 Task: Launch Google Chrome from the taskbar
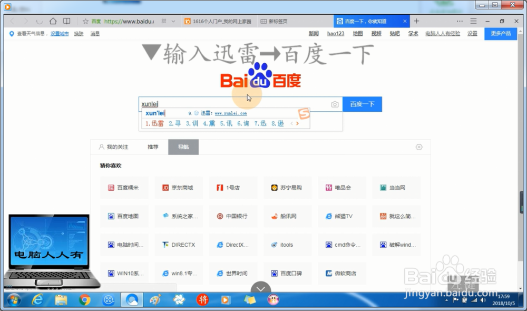click(x=85, y=300)
